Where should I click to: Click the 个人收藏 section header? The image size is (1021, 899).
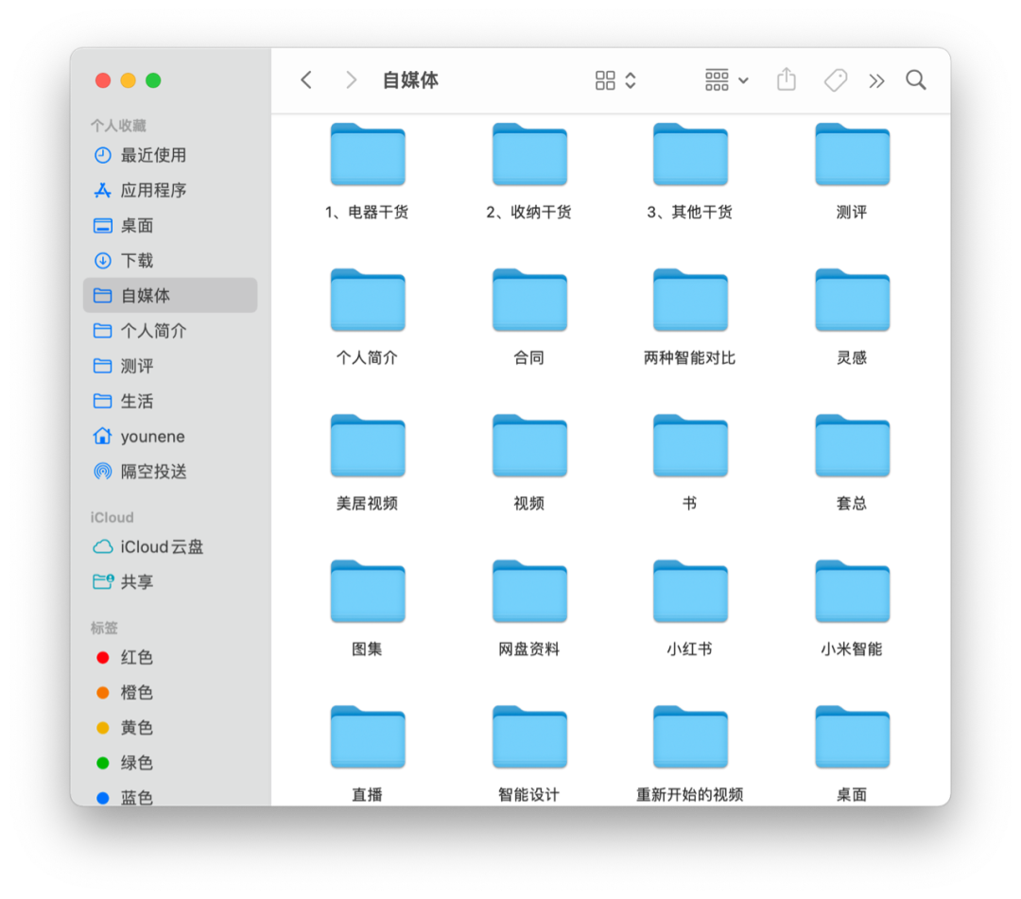118,125
